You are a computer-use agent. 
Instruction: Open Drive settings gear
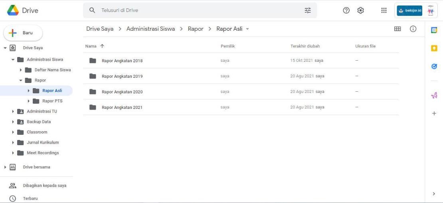[x=361, y=10]
